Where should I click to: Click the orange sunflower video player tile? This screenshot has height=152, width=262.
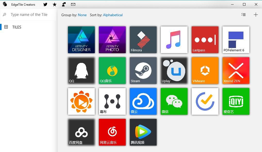81,101
